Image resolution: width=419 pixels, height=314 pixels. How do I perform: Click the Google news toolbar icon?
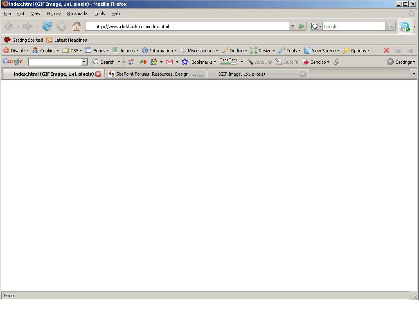coord(131,62)
